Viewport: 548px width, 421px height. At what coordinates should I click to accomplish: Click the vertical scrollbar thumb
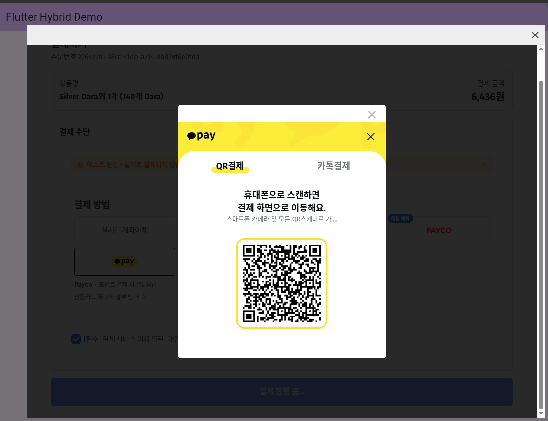[541, 245]
